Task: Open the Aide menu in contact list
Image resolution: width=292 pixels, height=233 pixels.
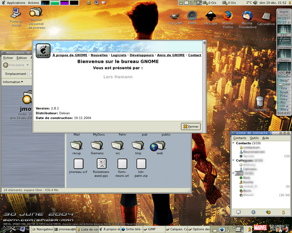Action: pos(266,138)
